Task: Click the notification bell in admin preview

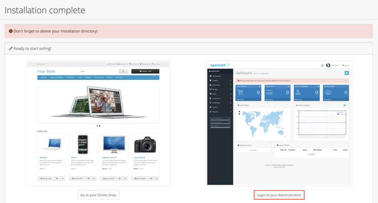Action: coord(322,65)
